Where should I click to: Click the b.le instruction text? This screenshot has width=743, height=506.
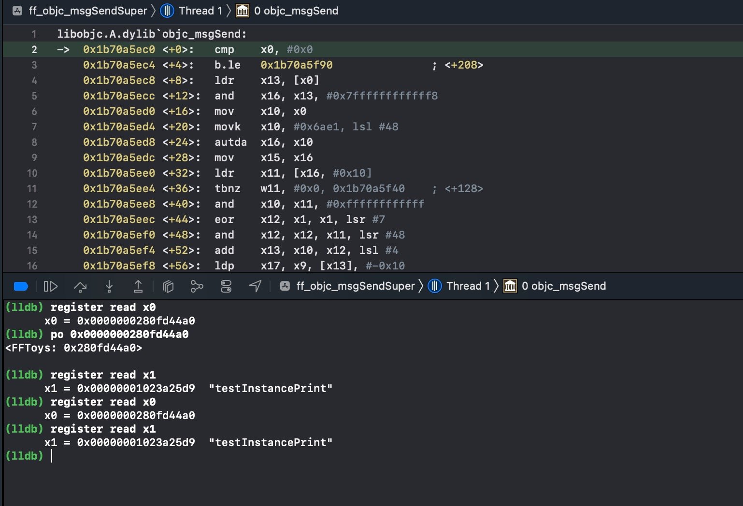tap(228, 65)
